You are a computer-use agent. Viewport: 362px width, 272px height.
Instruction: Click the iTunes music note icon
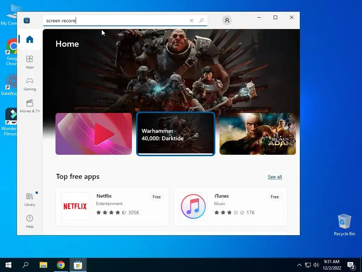point(193,206)
